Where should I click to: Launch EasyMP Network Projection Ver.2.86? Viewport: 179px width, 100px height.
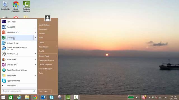[19, 48]
